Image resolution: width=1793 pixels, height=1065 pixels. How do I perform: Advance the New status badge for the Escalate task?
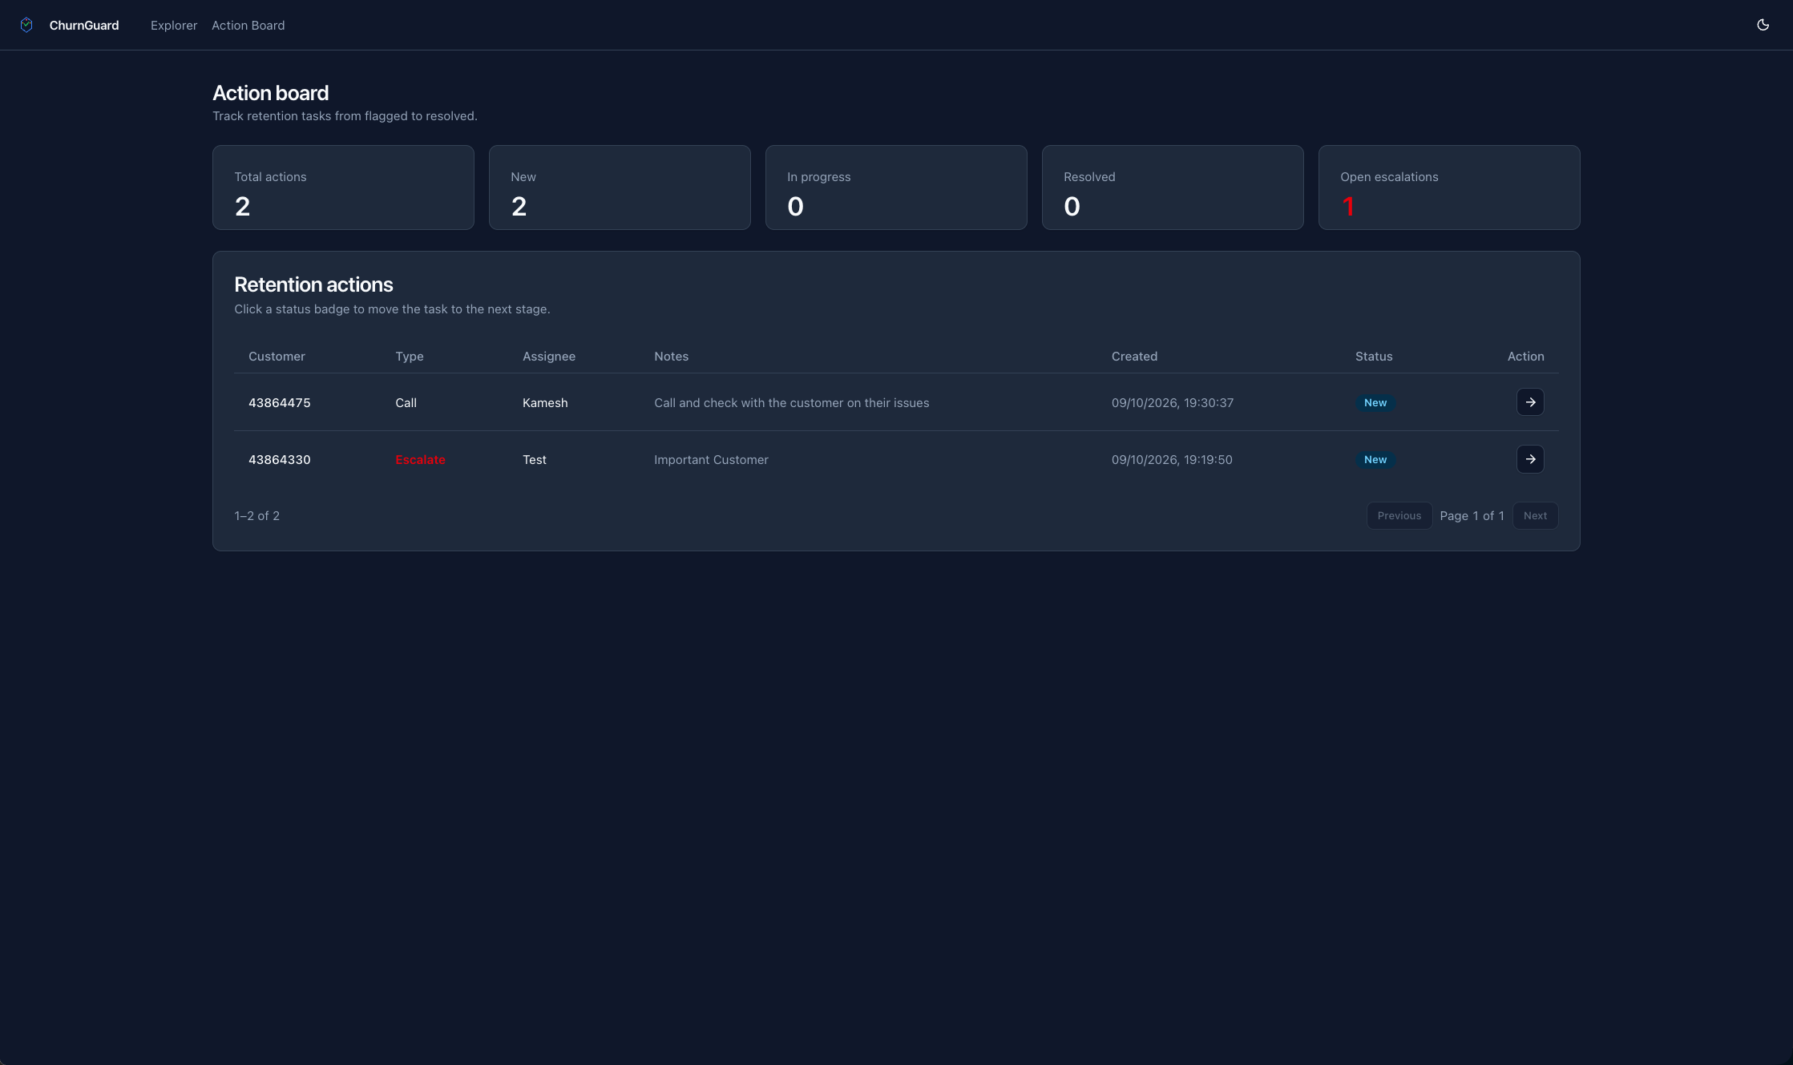[1375, 460]
